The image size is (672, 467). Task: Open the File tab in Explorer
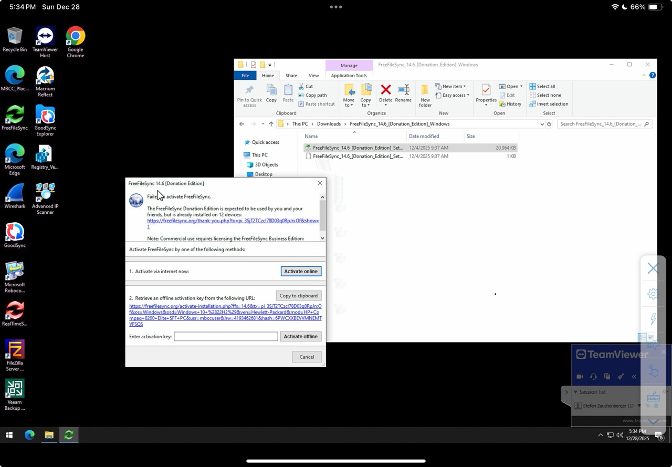point(245,76)
